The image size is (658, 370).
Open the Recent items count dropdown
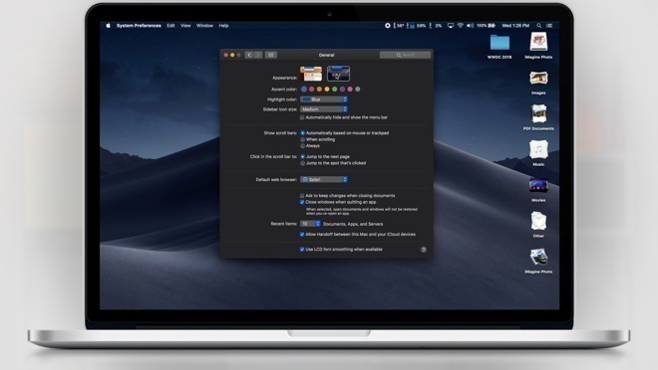pyautogui.click(x=310, y=224)
